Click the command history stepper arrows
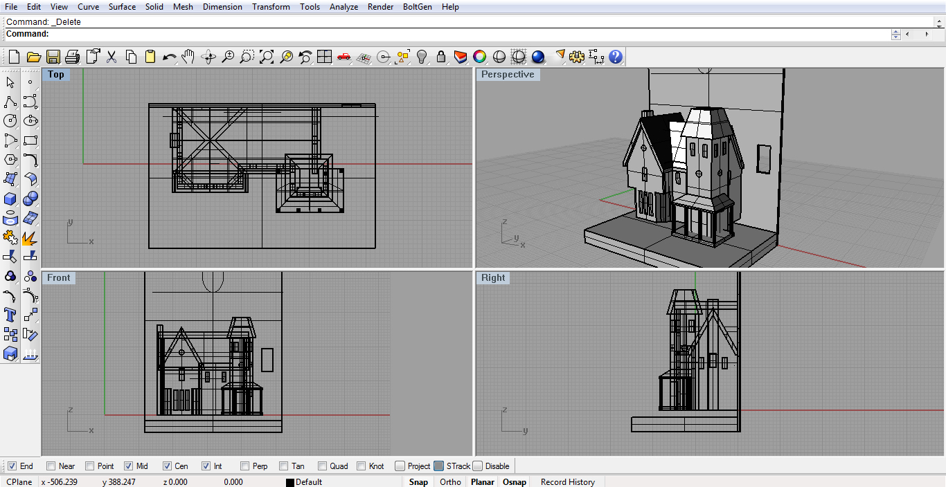Viewport: 946px width, 487px height. point(895,34)
